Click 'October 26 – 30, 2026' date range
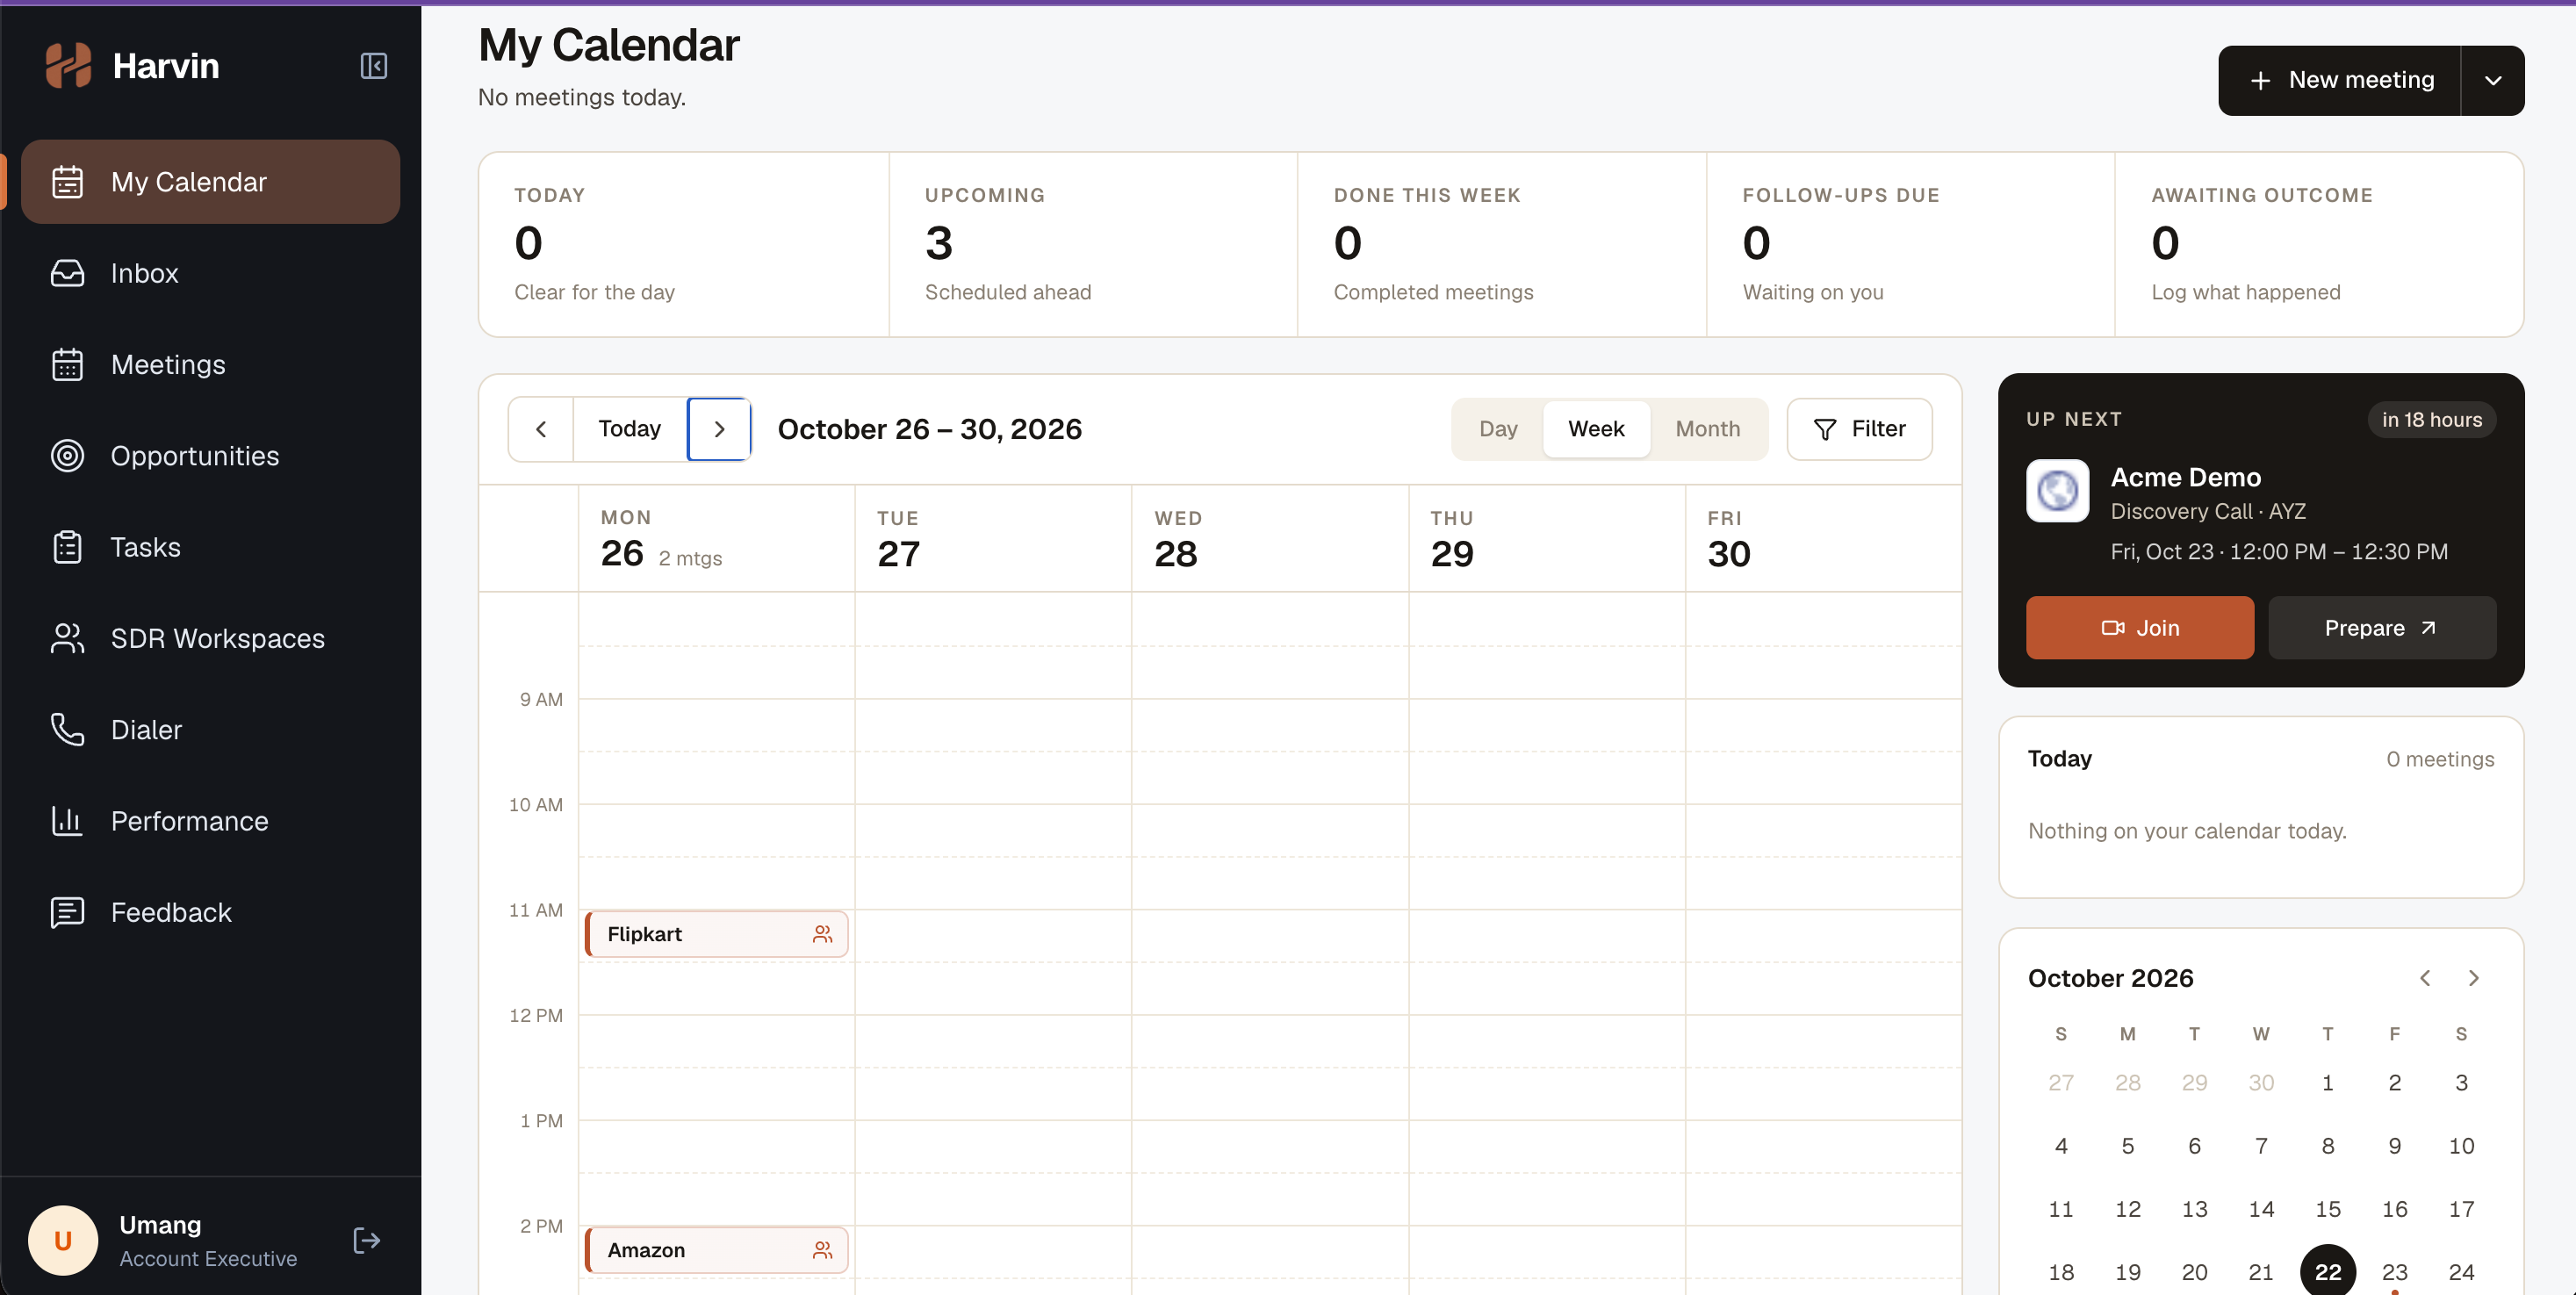This screenshot has height=1295, width=2576. click(930, 429)
